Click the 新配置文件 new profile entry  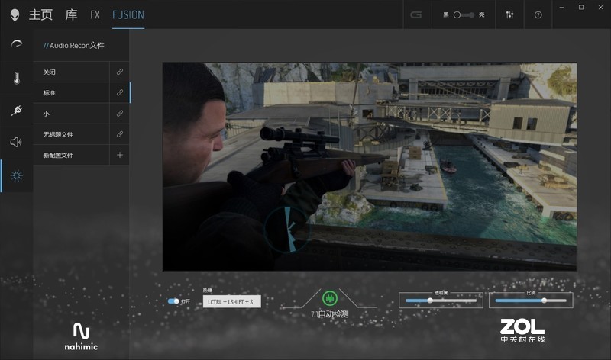[x=71, y=156]
